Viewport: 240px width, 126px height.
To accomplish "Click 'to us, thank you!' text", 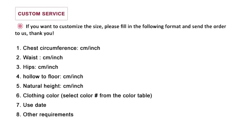I will [x=34, y=33].
